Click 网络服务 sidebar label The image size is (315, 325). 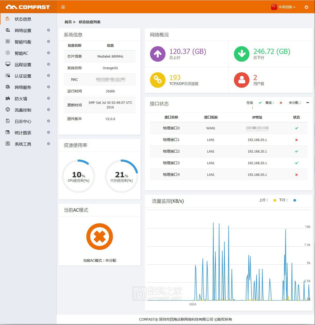(23, 87)
